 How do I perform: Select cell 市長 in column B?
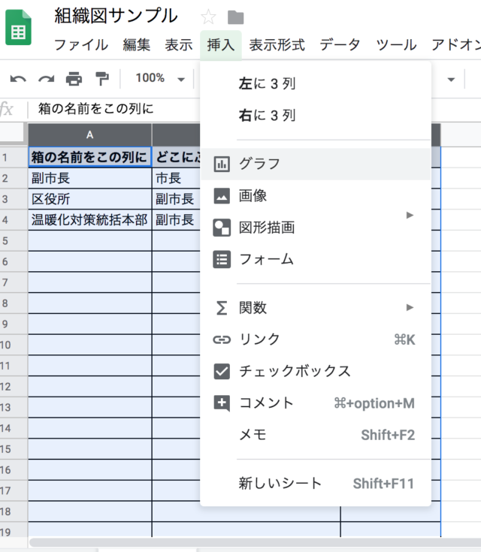(176, 178)
